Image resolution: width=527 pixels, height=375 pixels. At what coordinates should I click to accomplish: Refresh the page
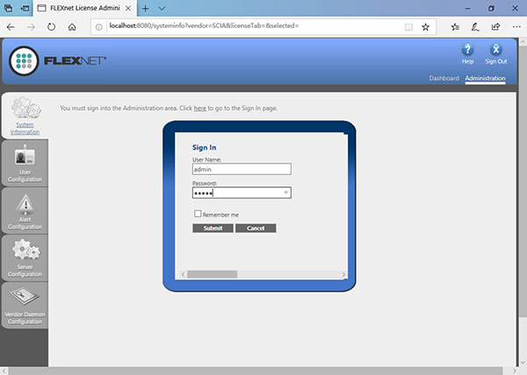pyautogui.click(x=52, y=27)
